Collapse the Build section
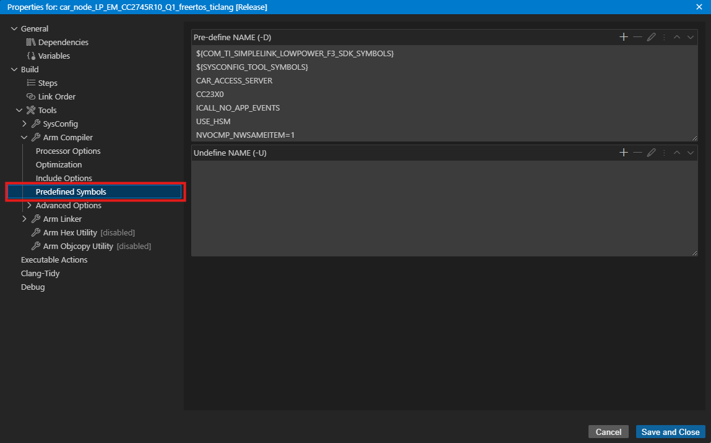This screenshot has height=443, width=711. click(x=14, y=69)
